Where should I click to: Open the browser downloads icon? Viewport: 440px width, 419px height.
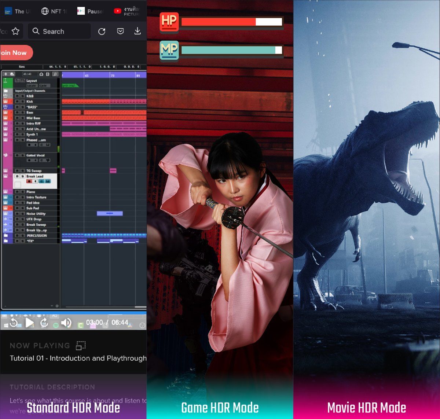[137, 31]
